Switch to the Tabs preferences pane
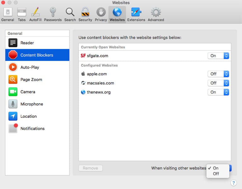 point(22,14)
